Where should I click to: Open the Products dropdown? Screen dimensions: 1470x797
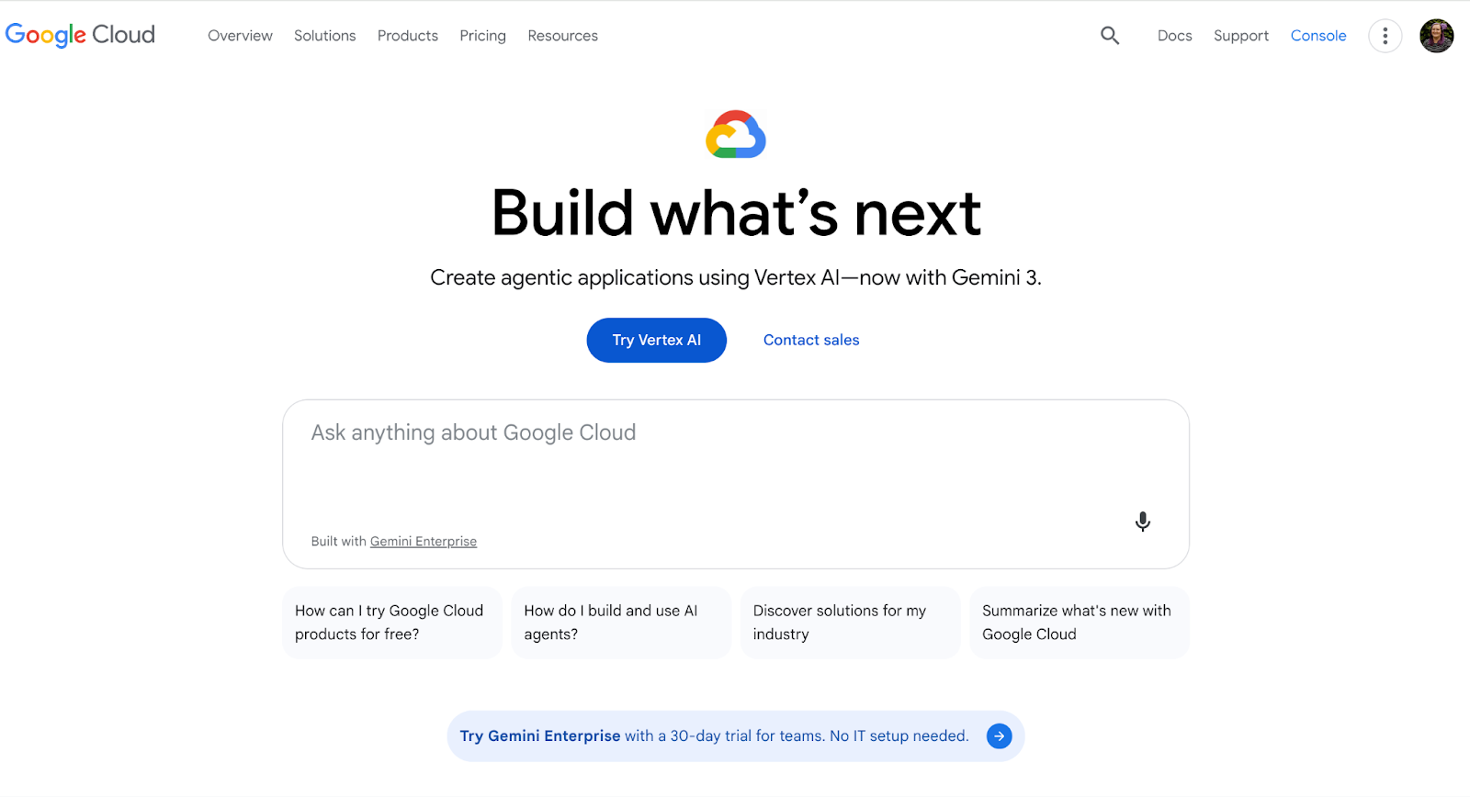pos(407,35)
